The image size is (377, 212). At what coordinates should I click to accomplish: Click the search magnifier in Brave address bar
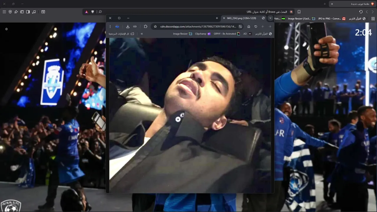tap(100, 12)
